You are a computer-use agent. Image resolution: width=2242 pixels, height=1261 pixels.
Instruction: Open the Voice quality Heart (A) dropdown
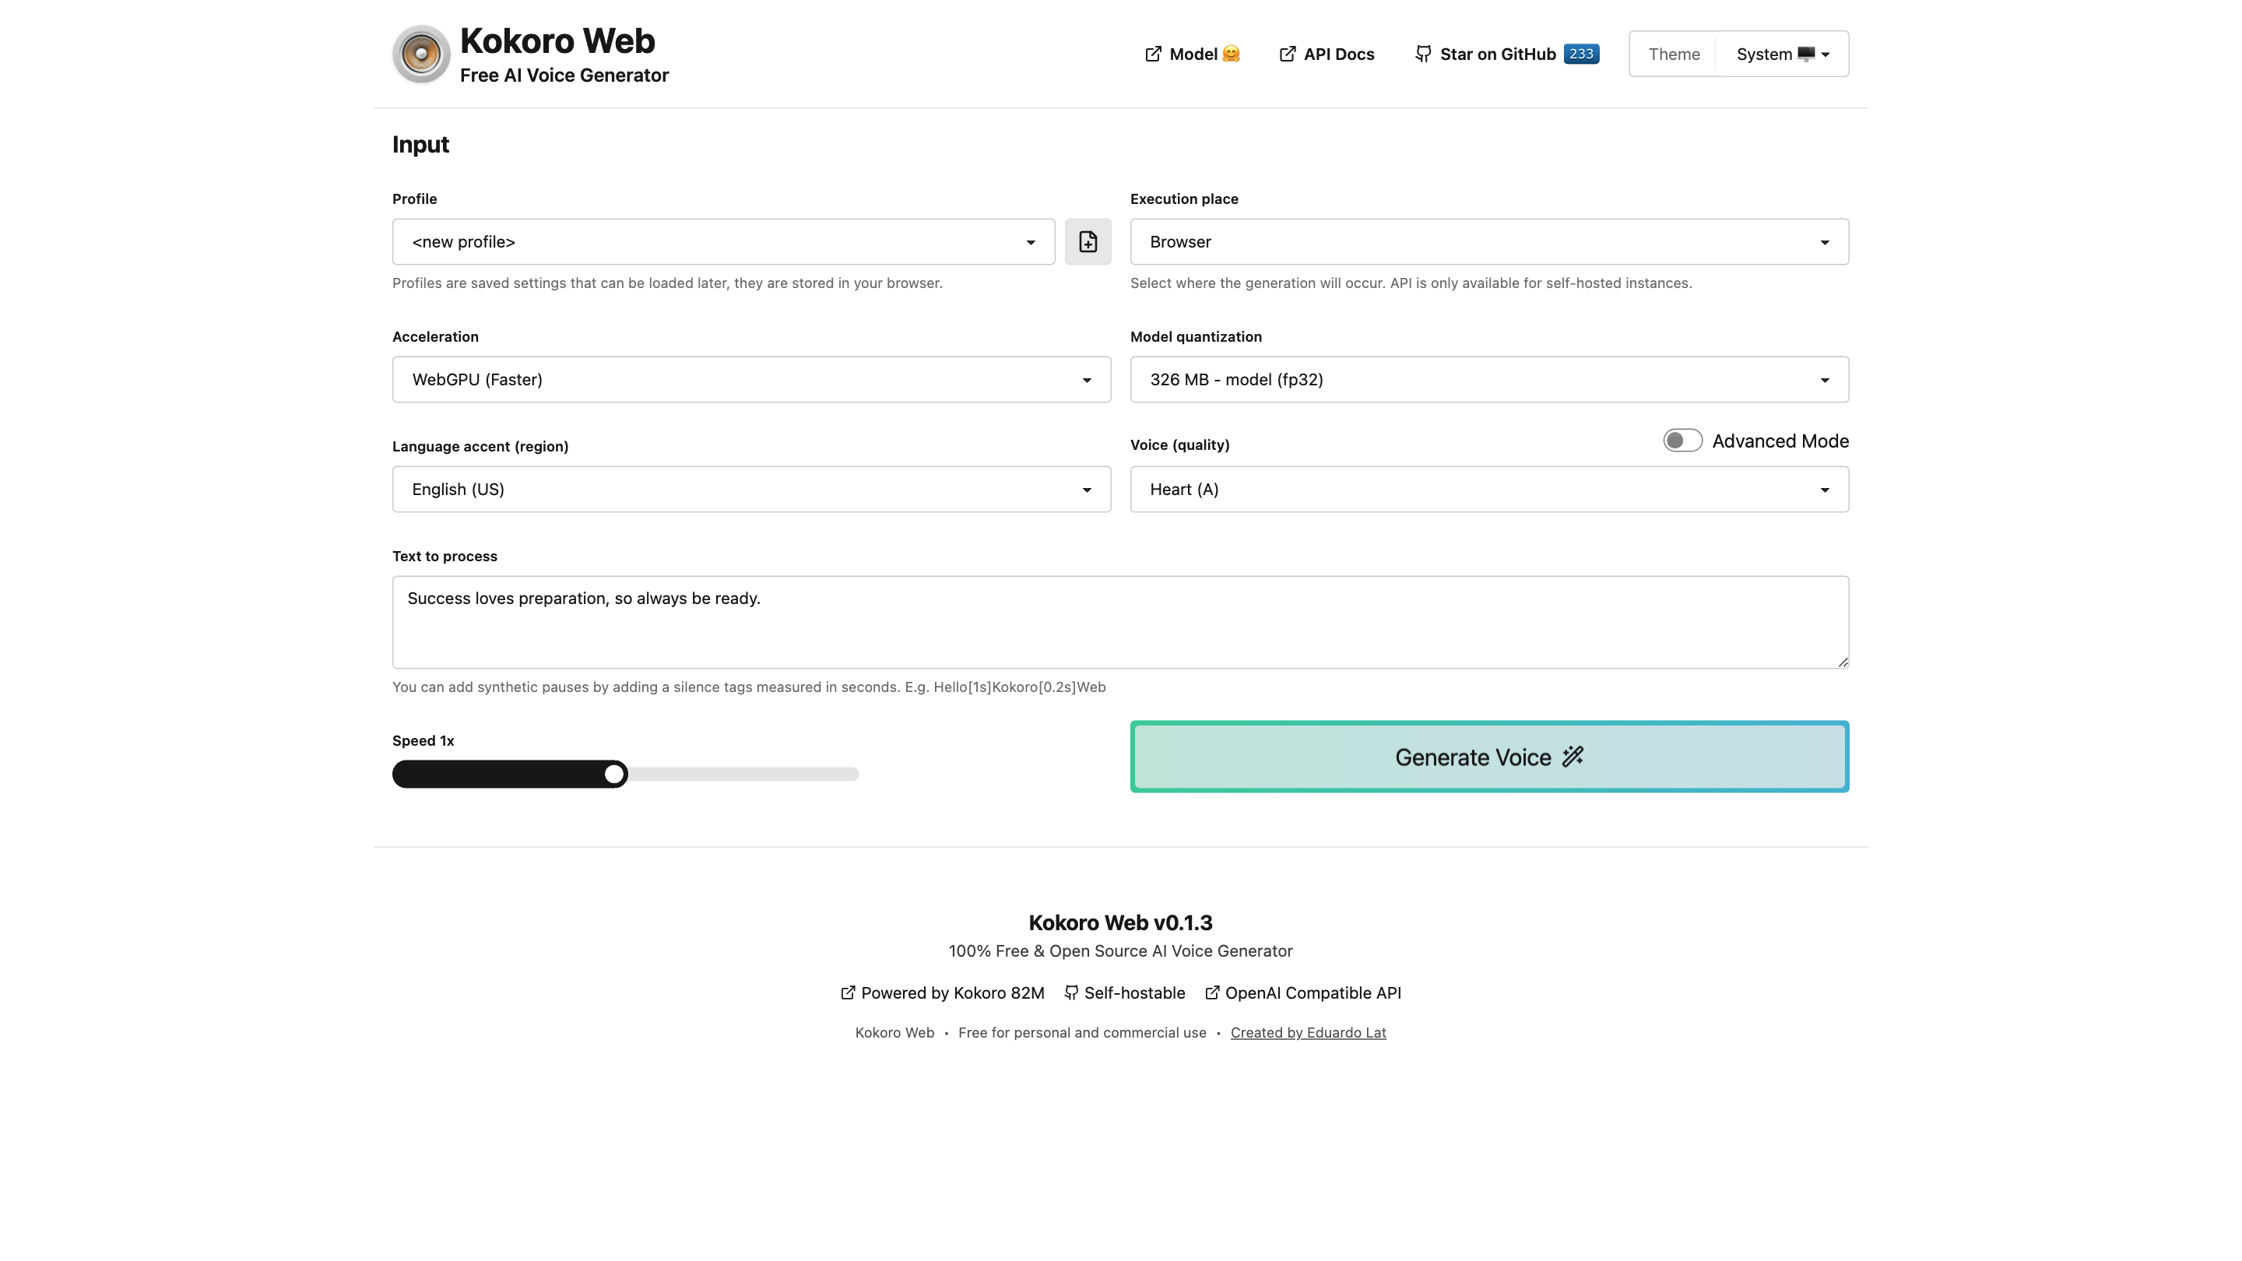[1488, 489]
